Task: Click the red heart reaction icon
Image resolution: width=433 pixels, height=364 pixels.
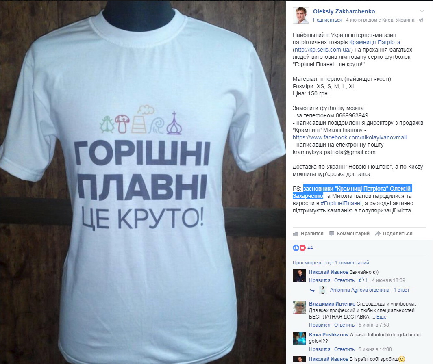Action: (x=302, y=247)
